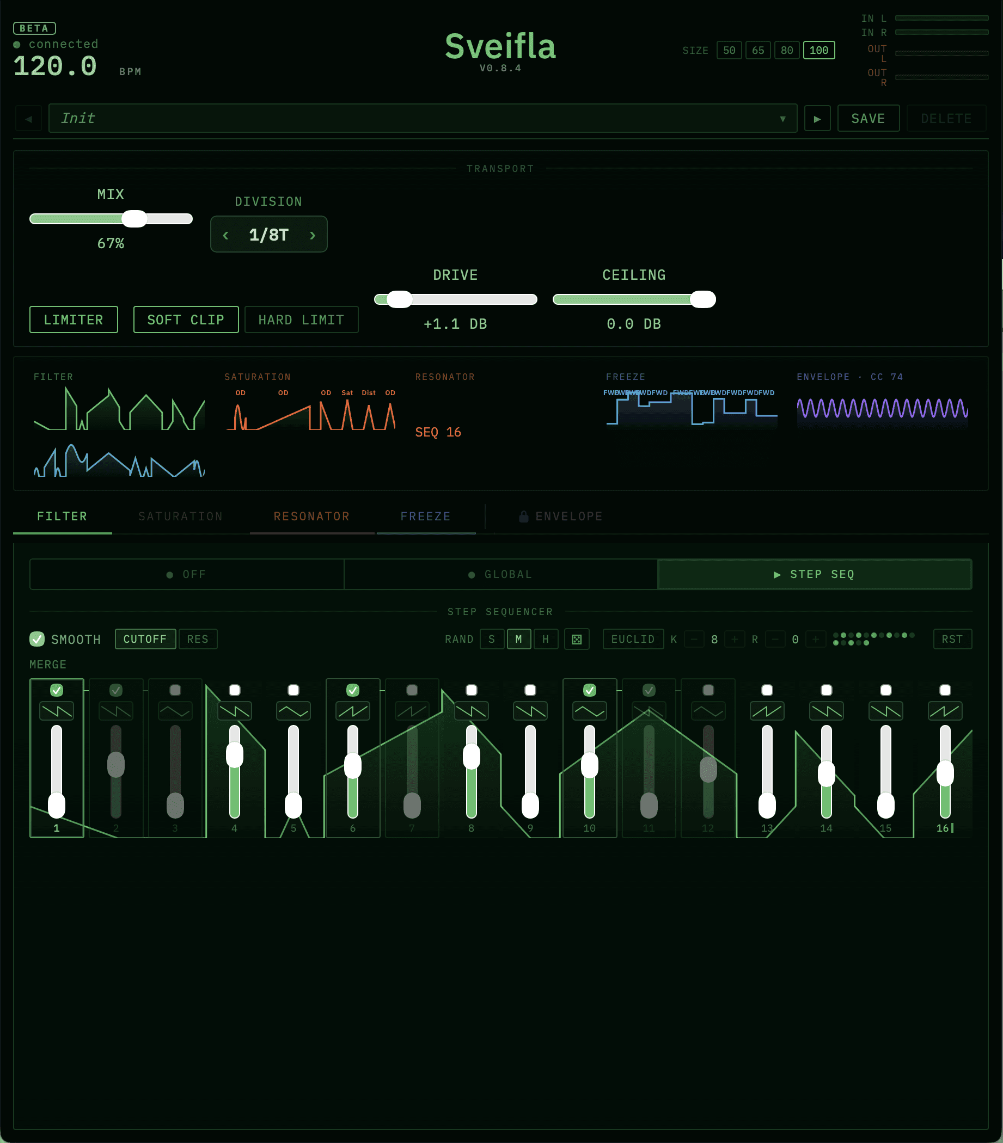Toggle merge checkbox on step 13
The height and width of the screenshot is (1143, 1003).
pyautogui.click(x=767, y=690)
